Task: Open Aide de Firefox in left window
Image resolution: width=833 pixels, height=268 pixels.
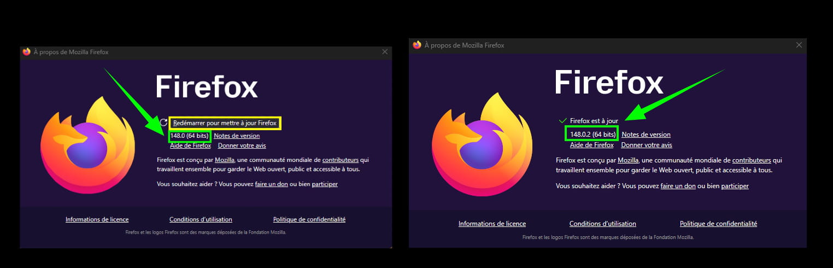Action: click(190, 145)
